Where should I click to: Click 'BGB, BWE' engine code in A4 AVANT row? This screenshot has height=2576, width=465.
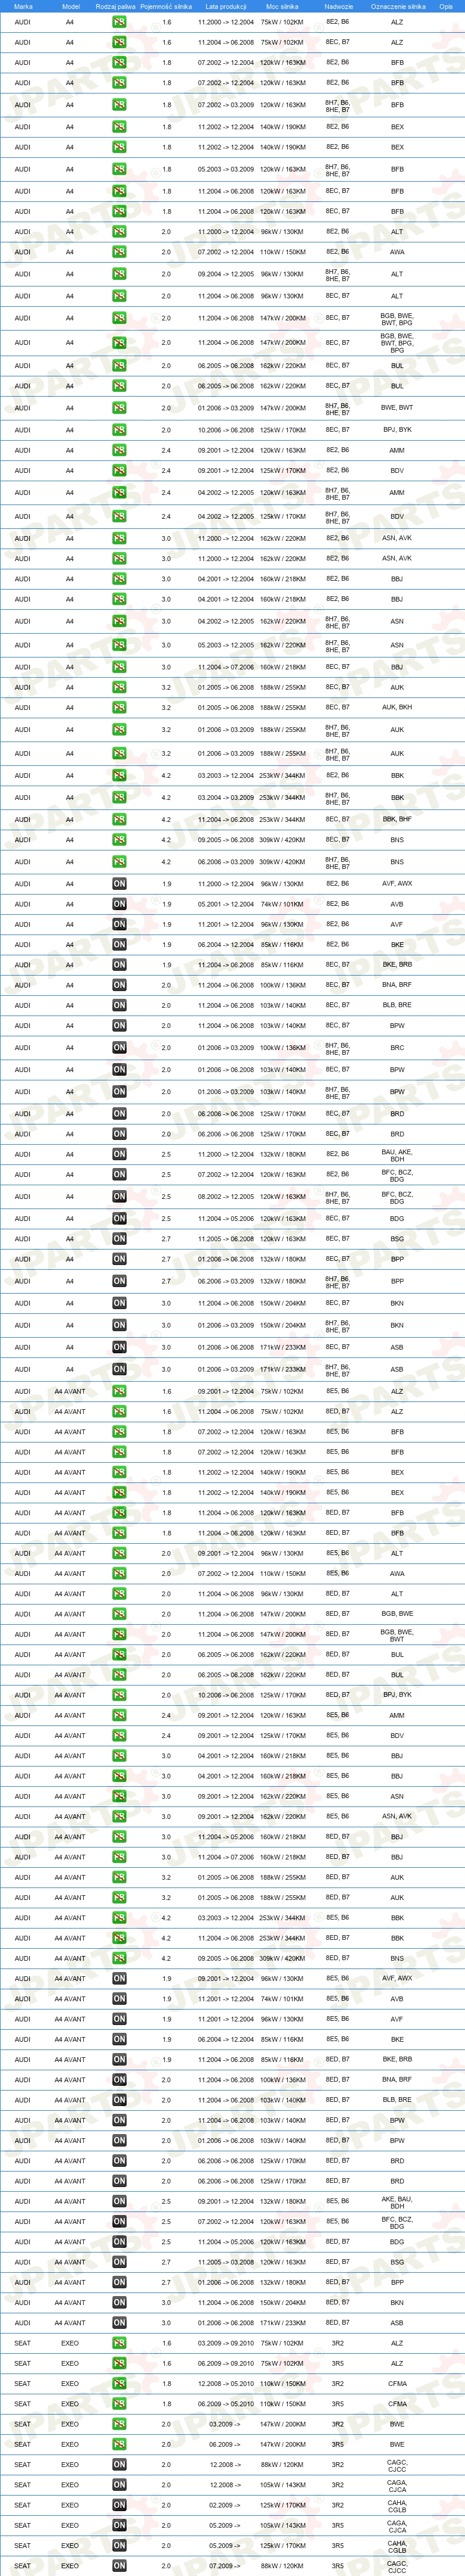coord(397,1614)
